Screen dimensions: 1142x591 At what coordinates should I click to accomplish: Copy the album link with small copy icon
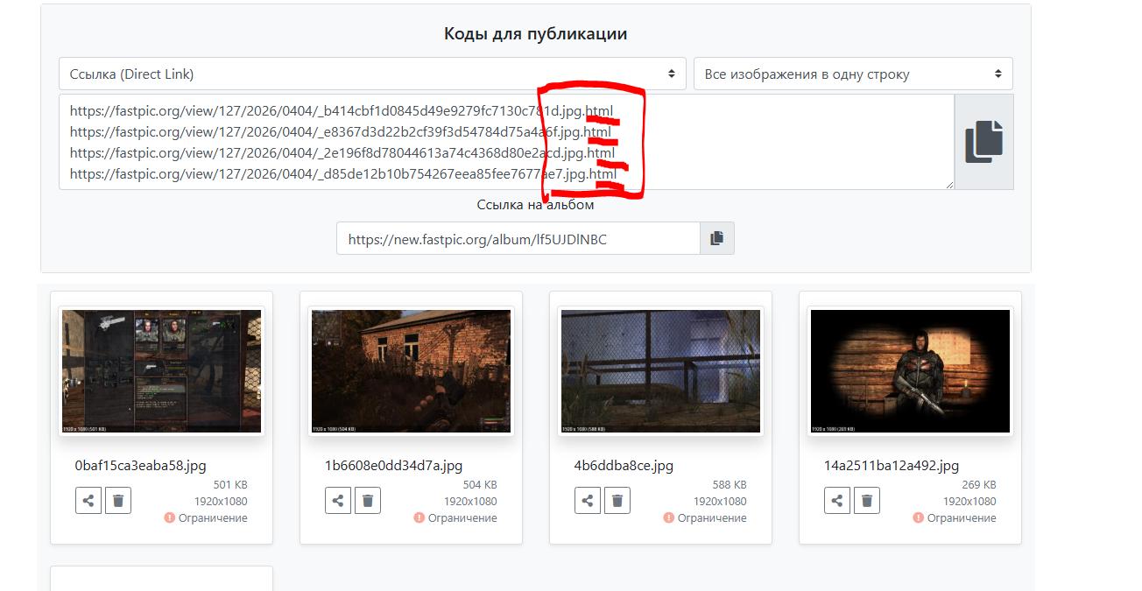pyautogui.click(x=716, y=238)
